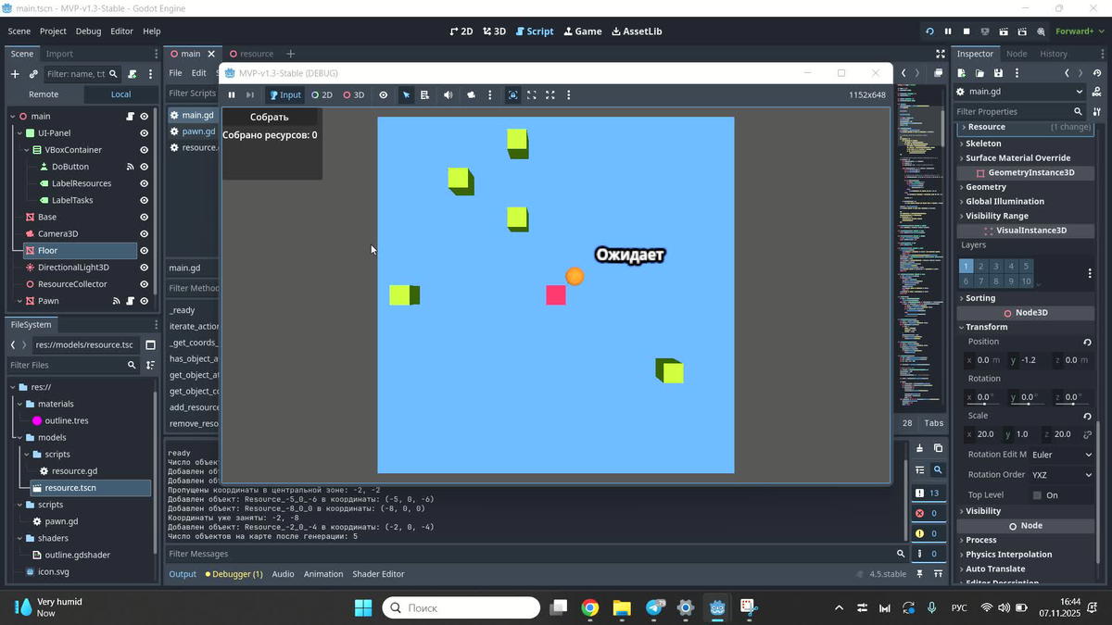Mute game audio in debug window

[449, 94]
